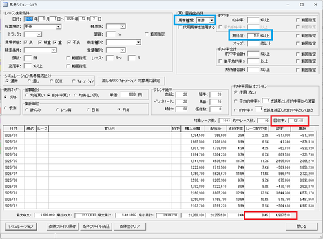Click 条件全クリア button
Viewport: 323px width, 239px height.
coord(130,227)
